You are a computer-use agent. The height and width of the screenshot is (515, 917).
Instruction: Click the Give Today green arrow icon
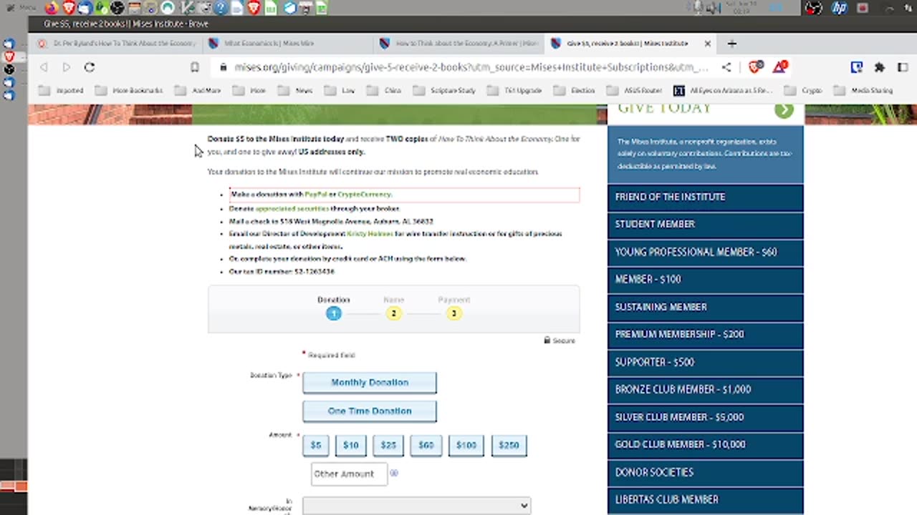784,110
